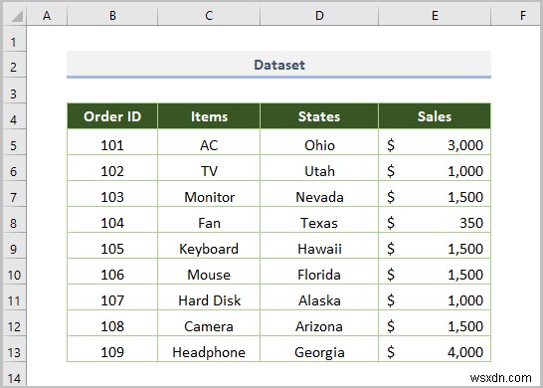Select row 1 header
The width and height of the screenshot is (543, 388).
pos(15,39)
